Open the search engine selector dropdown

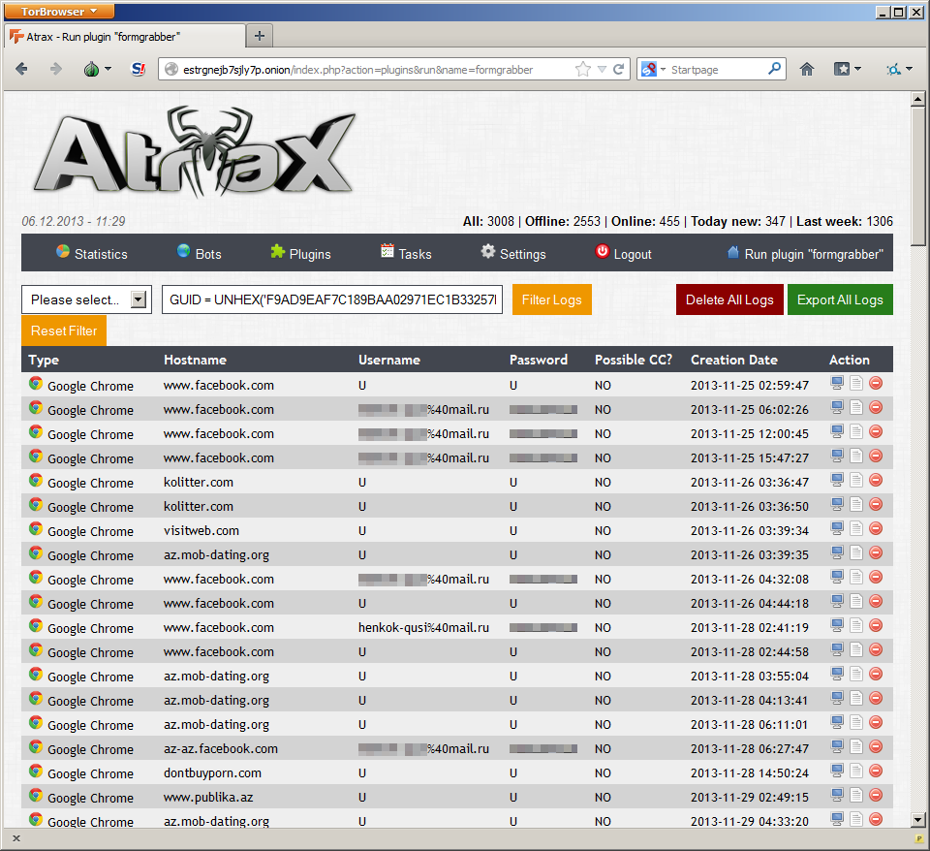(654, 70)
